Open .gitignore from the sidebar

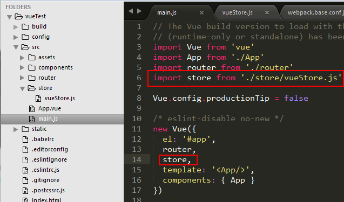pyautogui.click(x=45, y=180)
